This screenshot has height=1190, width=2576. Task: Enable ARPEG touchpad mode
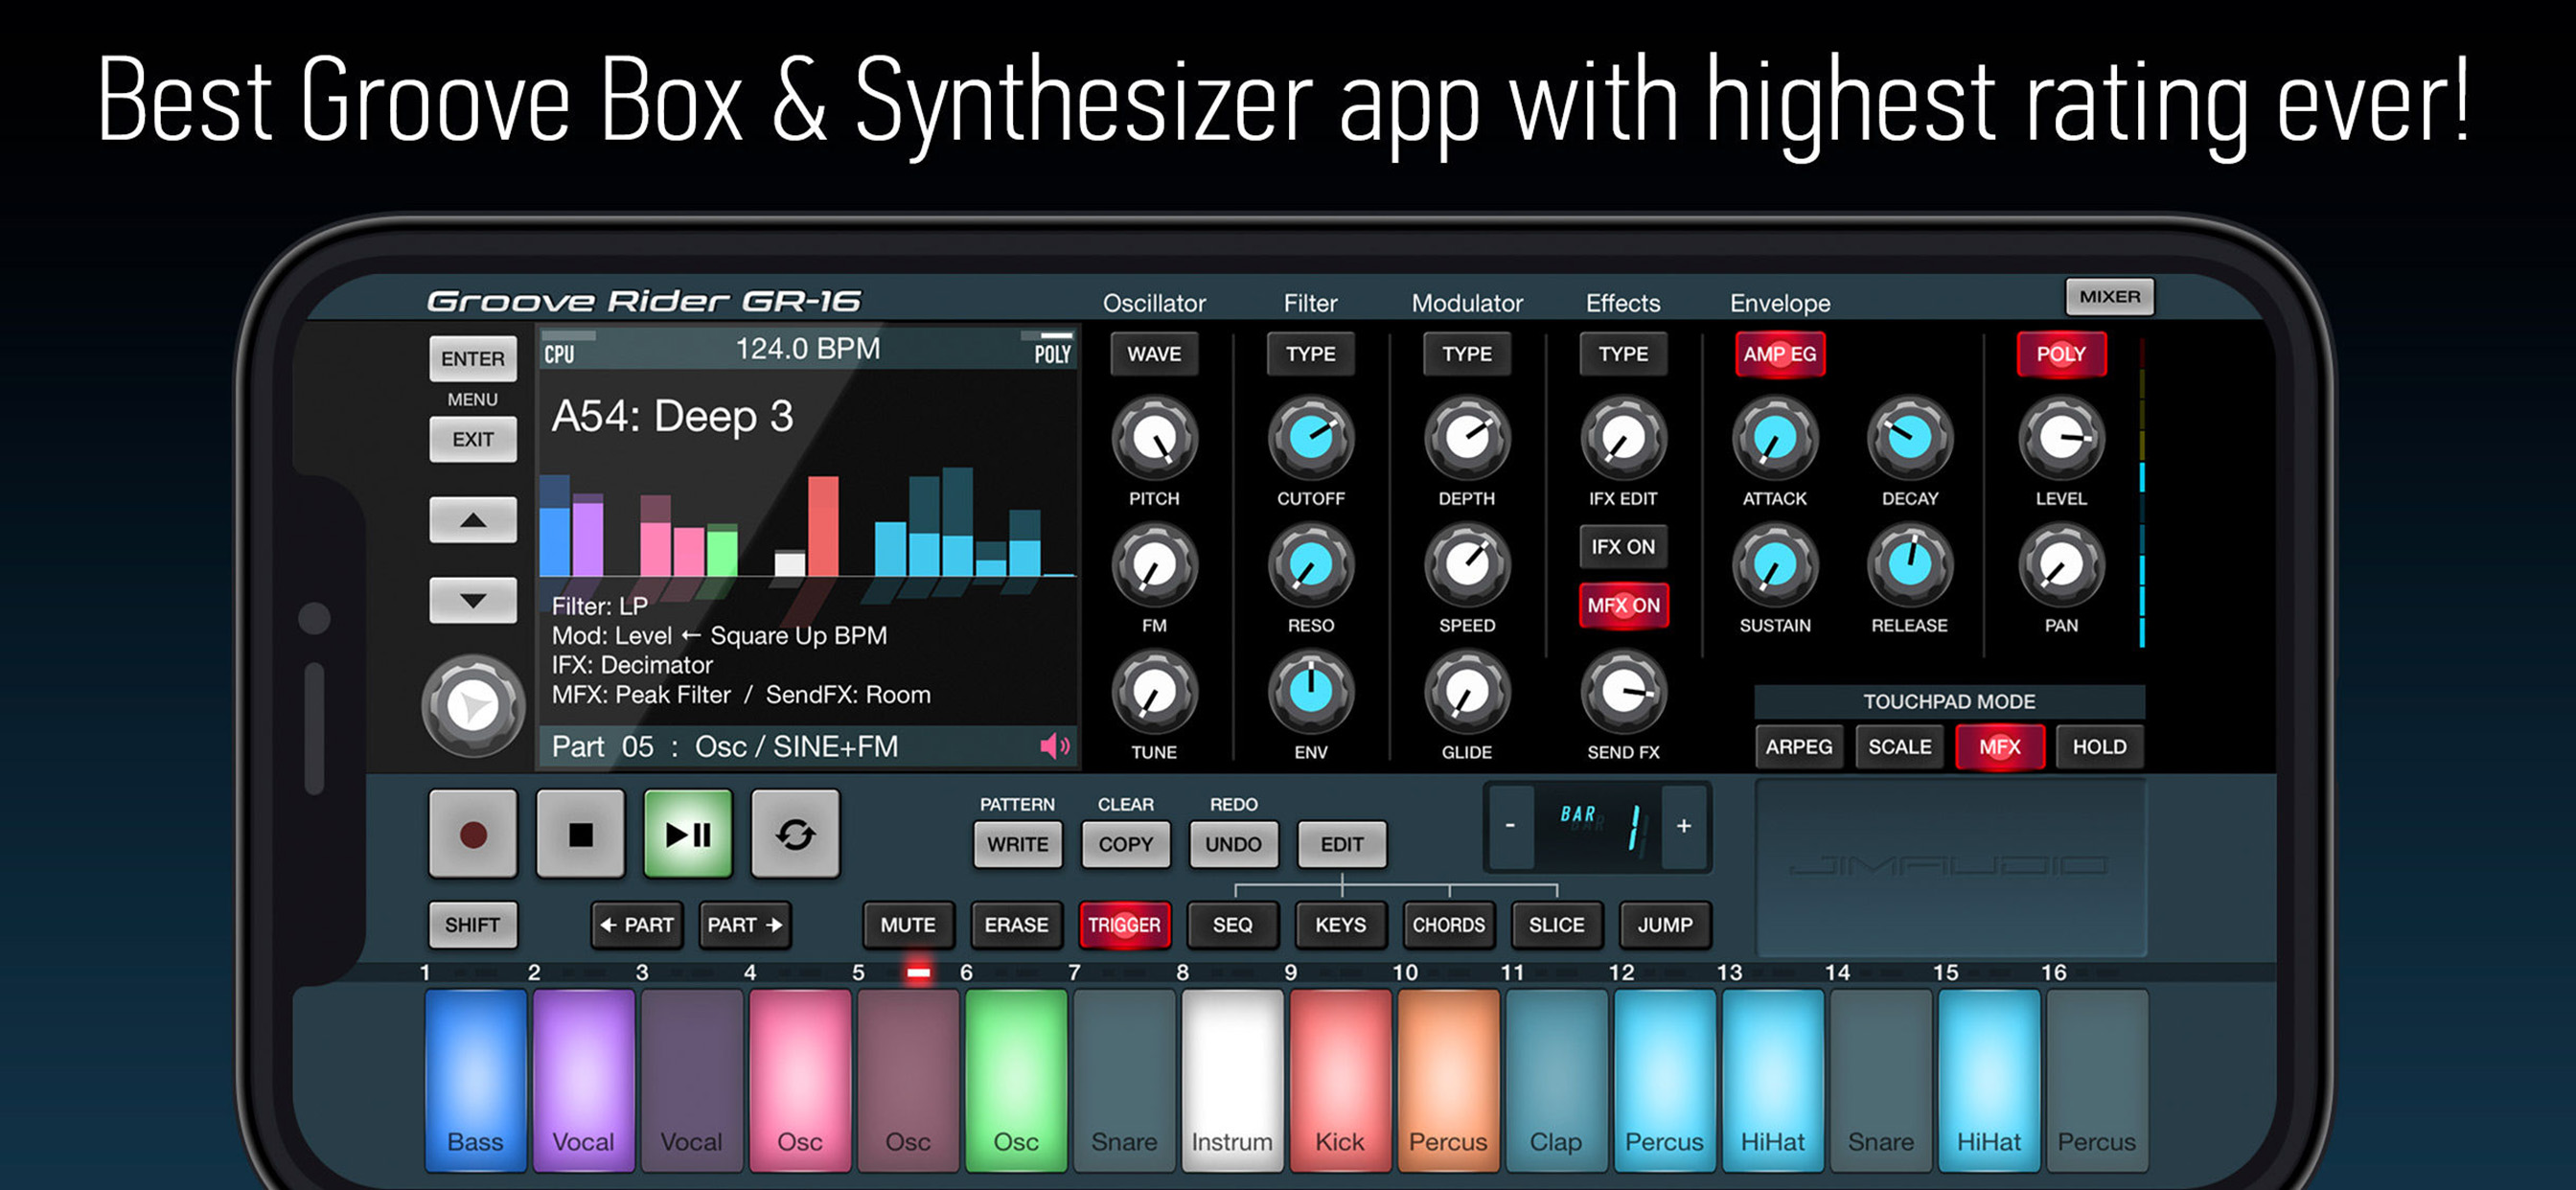(x=1799, y=747)
